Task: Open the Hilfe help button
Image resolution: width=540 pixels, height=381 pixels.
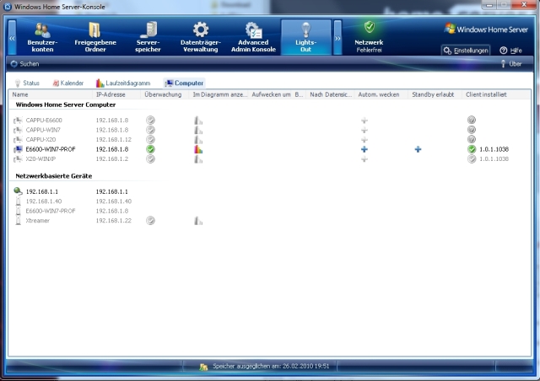Action: [x=511, y=51]
